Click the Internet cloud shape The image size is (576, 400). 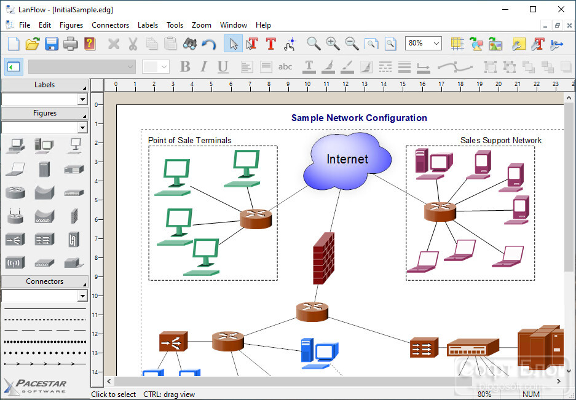click(347, 160)
